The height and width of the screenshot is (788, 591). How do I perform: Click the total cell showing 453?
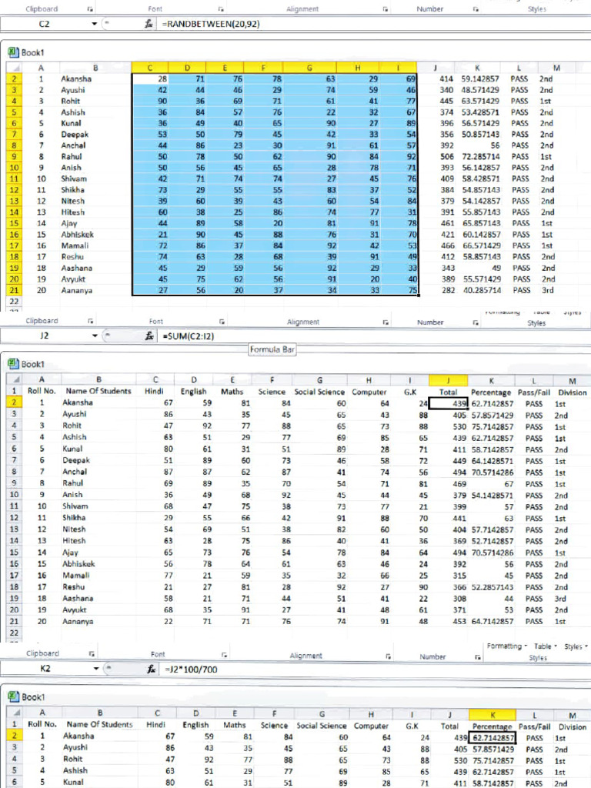[449, 622]
